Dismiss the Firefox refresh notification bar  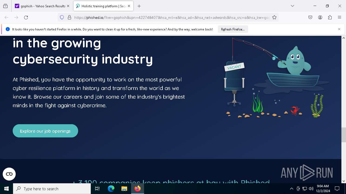pyautogui.click(x=339, y=29)
